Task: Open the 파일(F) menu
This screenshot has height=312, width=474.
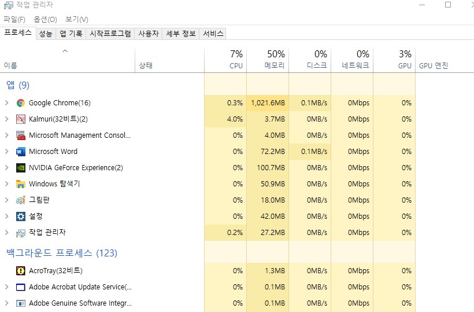Action: 14,20
